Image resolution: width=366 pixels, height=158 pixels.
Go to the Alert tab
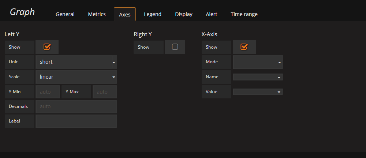[212, 14]
